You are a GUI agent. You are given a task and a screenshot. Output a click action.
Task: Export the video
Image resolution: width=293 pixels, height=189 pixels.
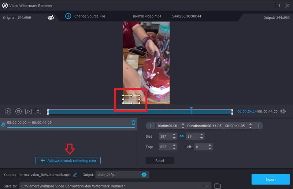pyautogui.click(x=271, y=179)
